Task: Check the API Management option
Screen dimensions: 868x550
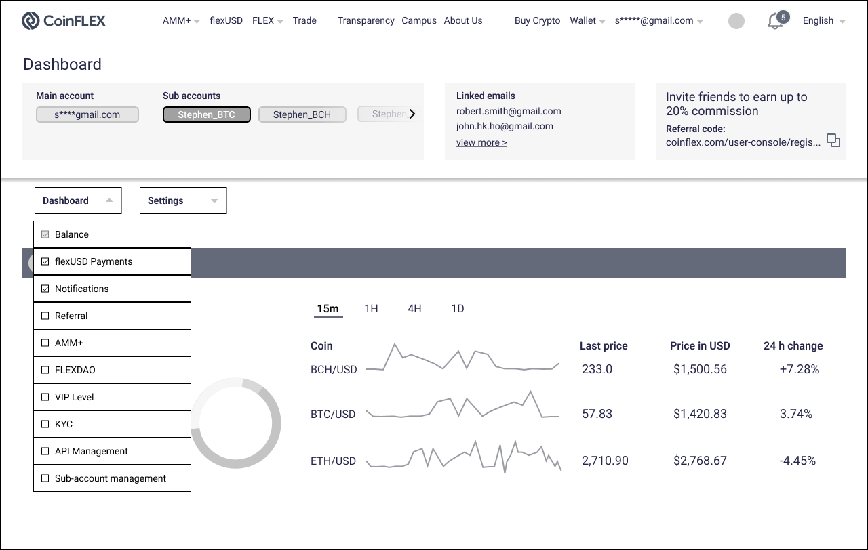Action: (45, 451)
